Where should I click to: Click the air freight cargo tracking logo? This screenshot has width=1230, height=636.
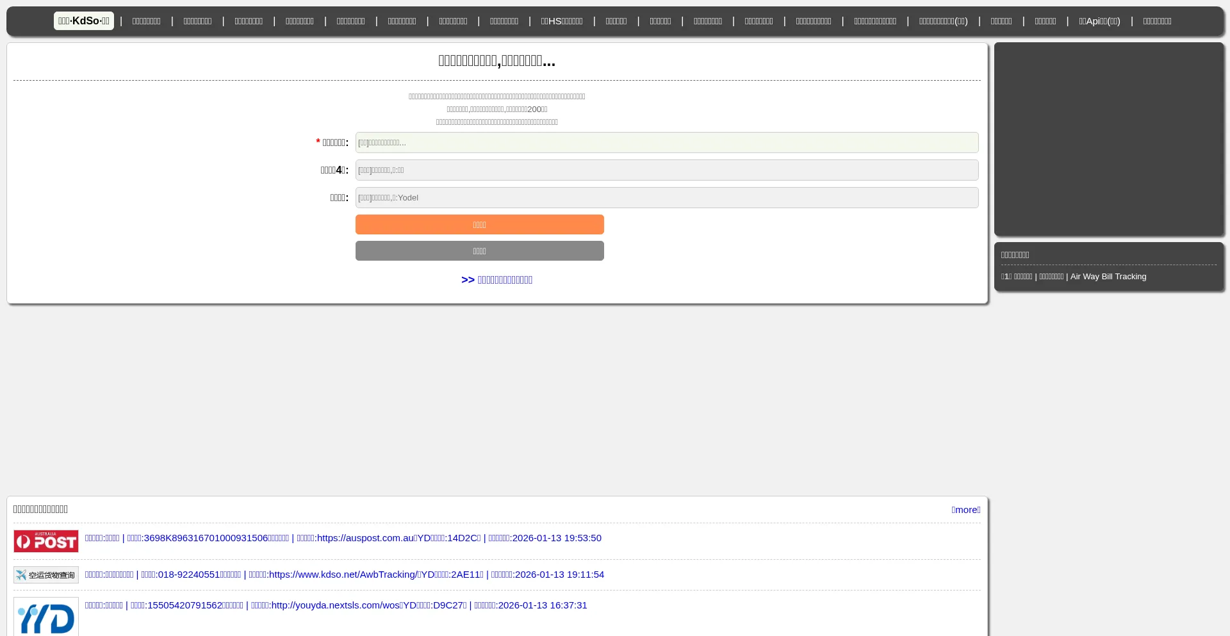(45, 575)
